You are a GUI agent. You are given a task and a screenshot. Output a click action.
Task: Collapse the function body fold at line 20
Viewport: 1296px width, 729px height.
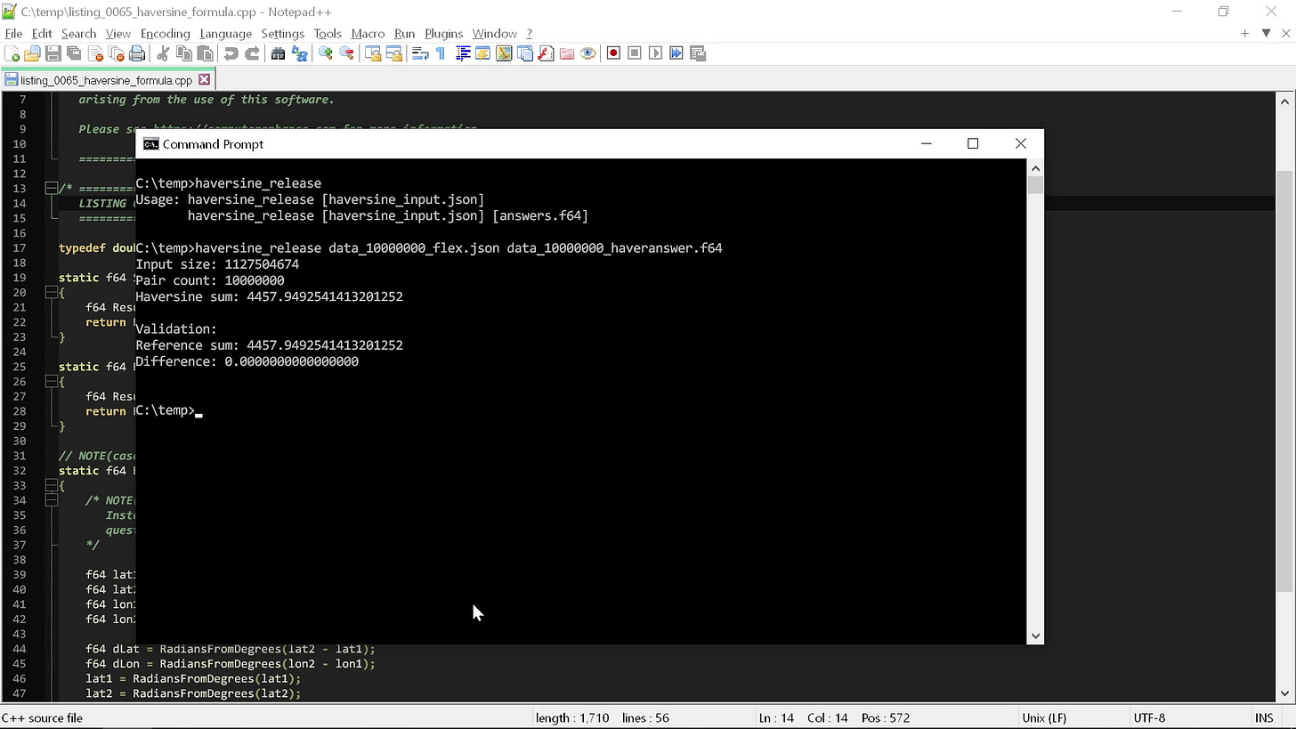[x=51, y=292]
